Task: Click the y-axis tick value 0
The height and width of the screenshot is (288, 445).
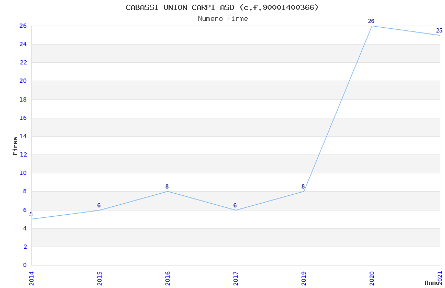Action: coord(25,265)
